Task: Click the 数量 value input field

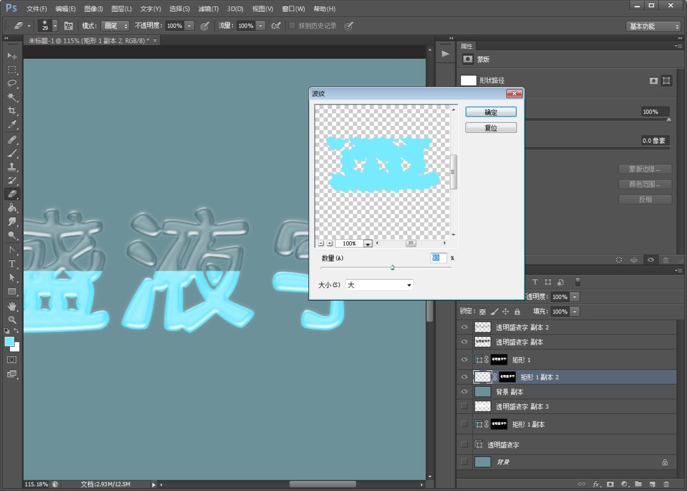Action: tap(438, 258)
